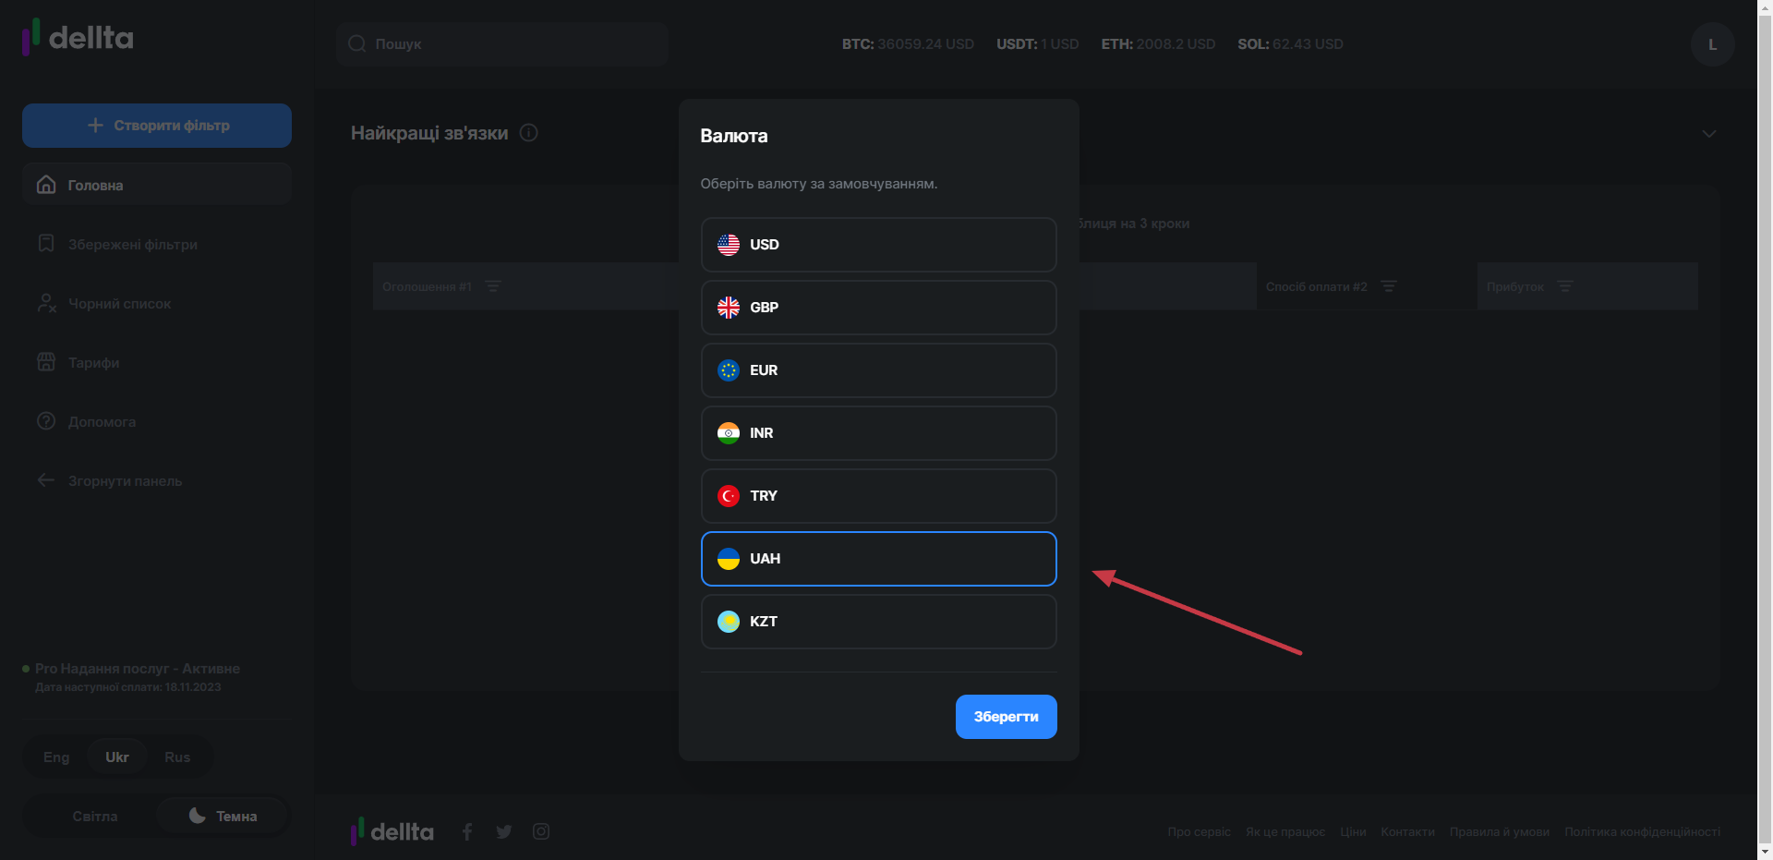Expand the chevron at top right panel
The image size is (1773, 860).
point(1709,134)
